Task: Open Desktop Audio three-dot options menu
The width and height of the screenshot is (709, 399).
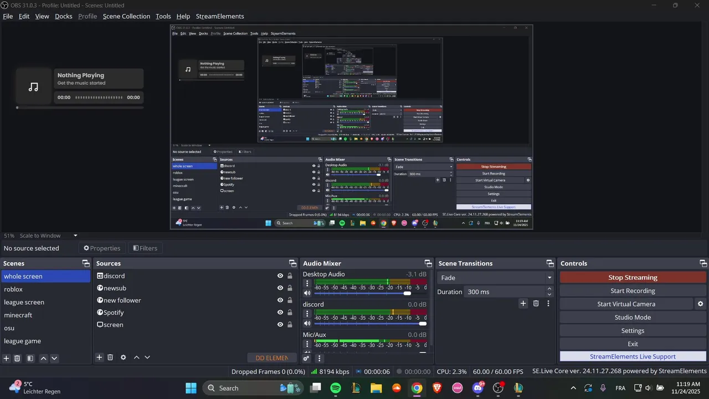Action: [x=307, y=283]
